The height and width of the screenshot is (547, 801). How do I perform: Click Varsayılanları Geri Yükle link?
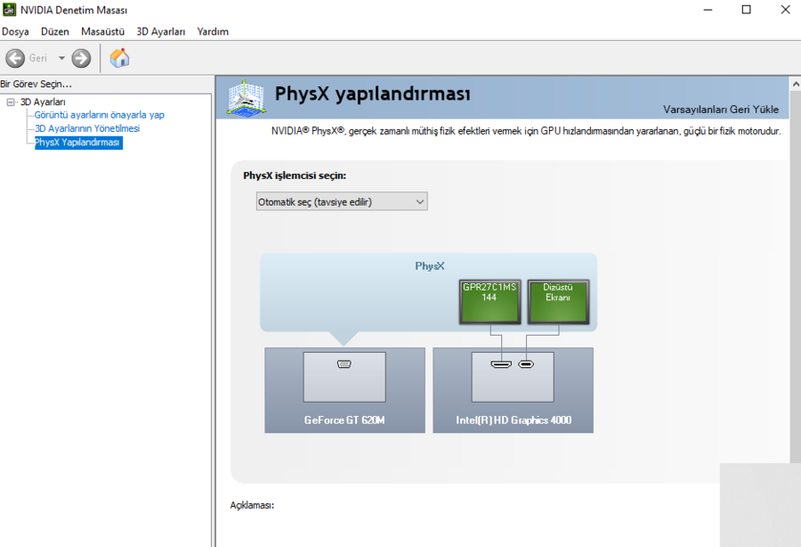click(x=721, y=110)
